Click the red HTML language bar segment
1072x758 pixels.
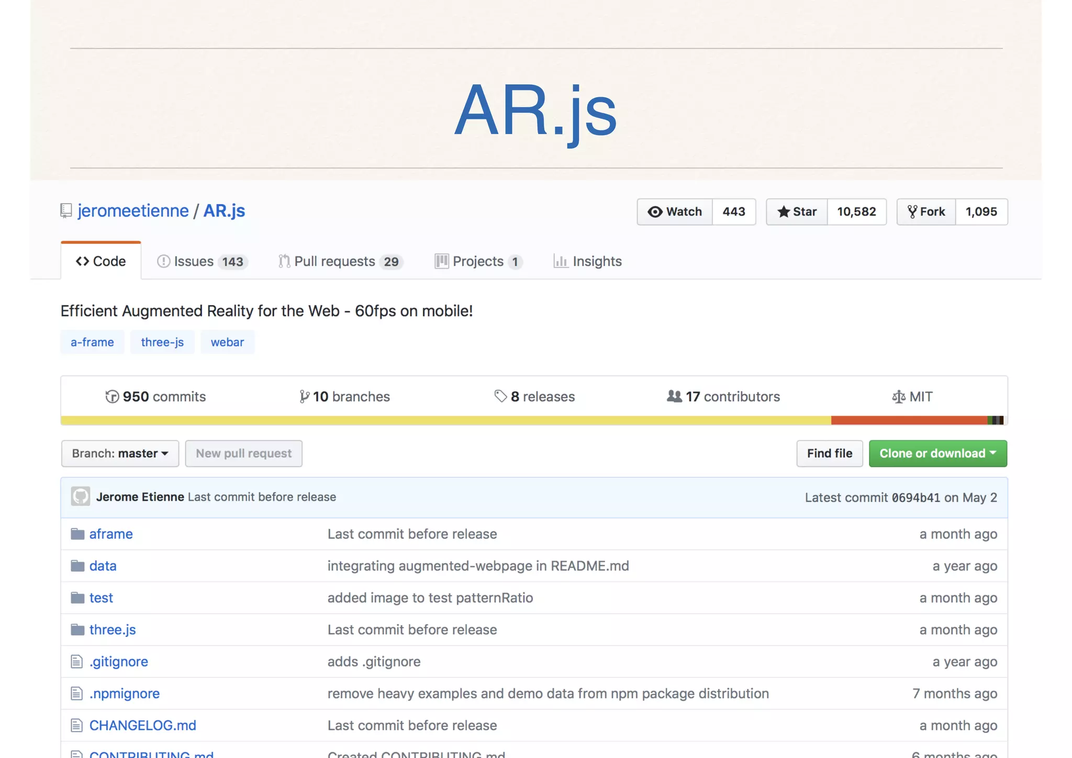click(909, 420)
